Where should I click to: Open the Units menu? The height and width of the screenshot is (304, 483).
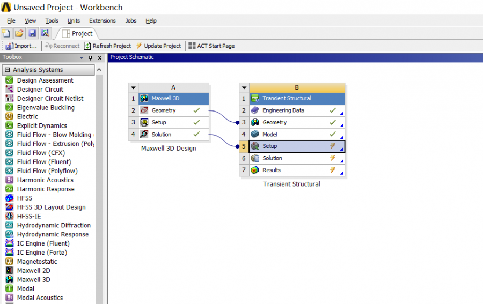pos(74,21)
